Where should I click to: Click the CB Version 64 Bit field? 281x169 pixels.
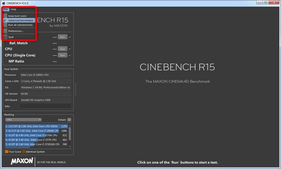click(46, 94)
